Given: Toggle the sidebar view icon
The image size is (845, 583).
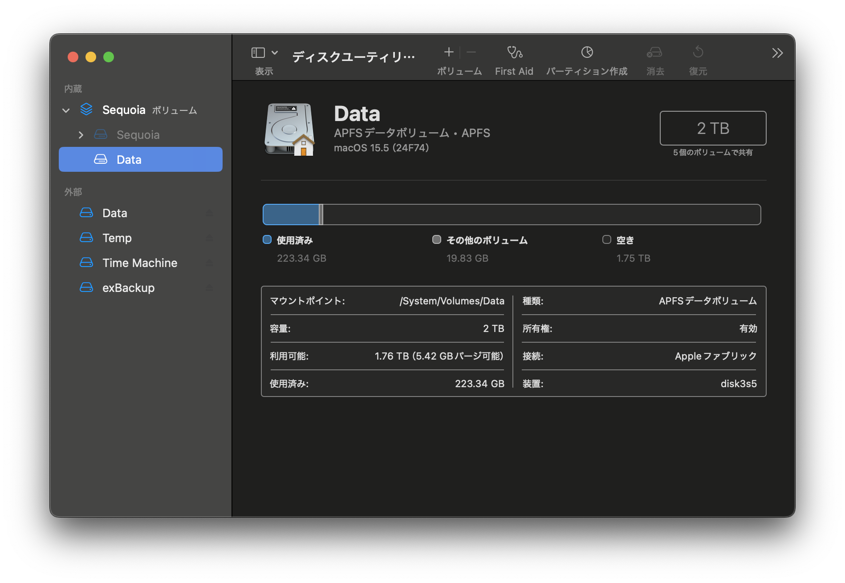Looking at the screenshot, I should (258, 53).
